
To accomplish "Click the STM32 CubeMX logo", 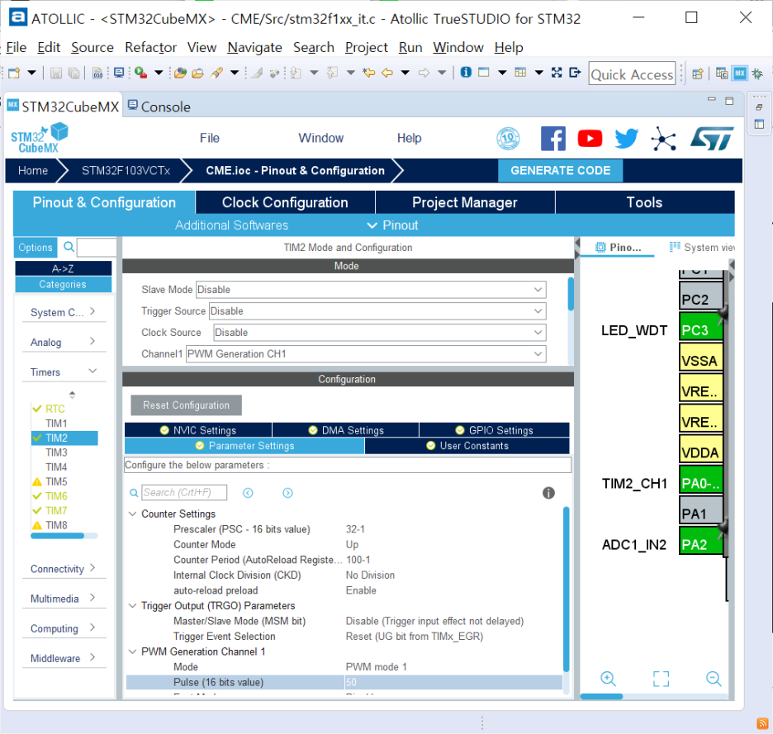I will pyautogui.click(x=40, y=138).
